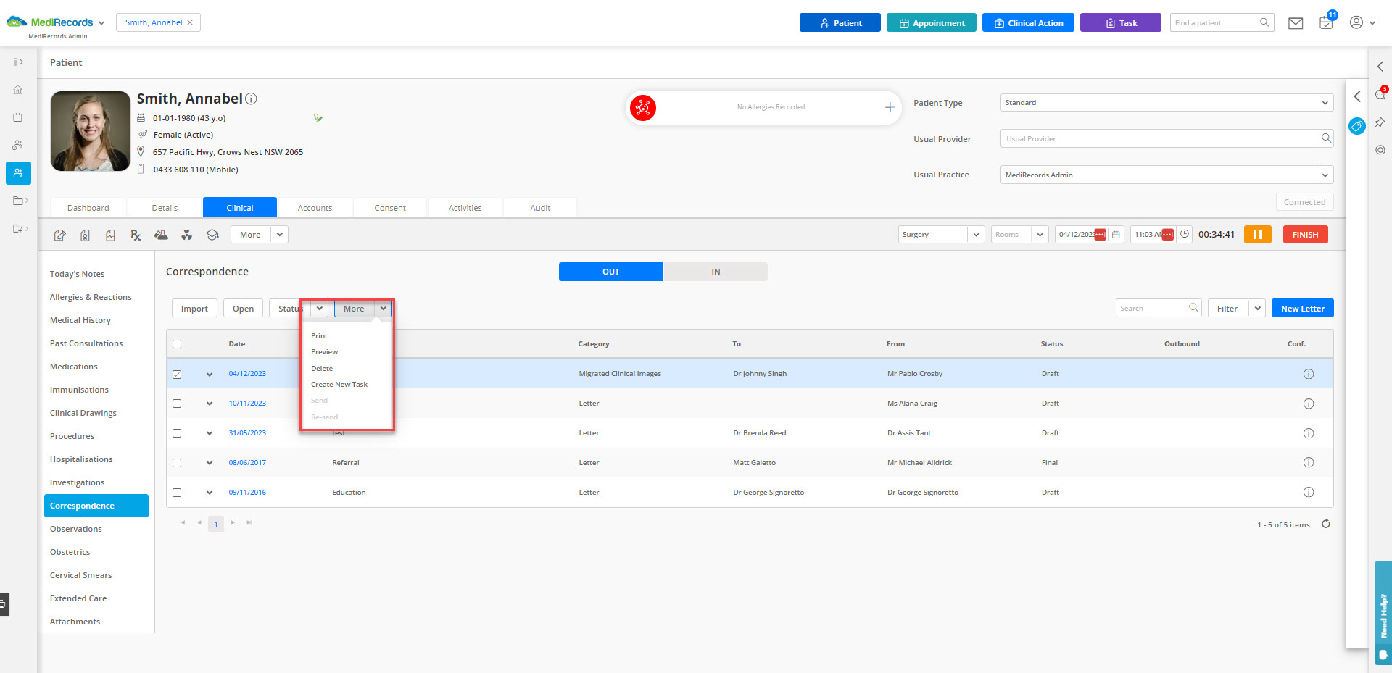This screenshot has width=1392, height=673.
Task: Open date picker calendar icon
Action: [x=1116, y=235]
